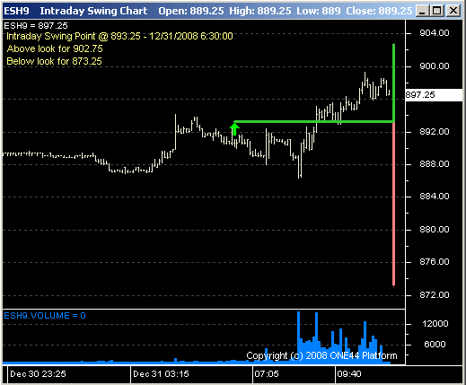Click the minimize window button

click(x=422, y=11)
